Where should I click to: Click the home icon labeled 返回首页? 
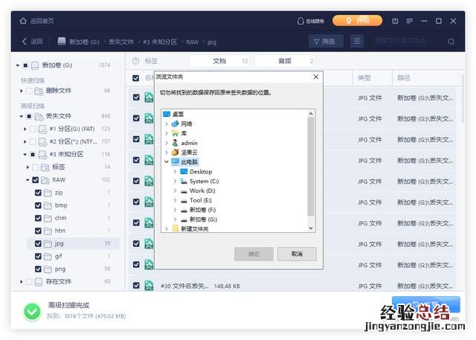coord(25,21)
